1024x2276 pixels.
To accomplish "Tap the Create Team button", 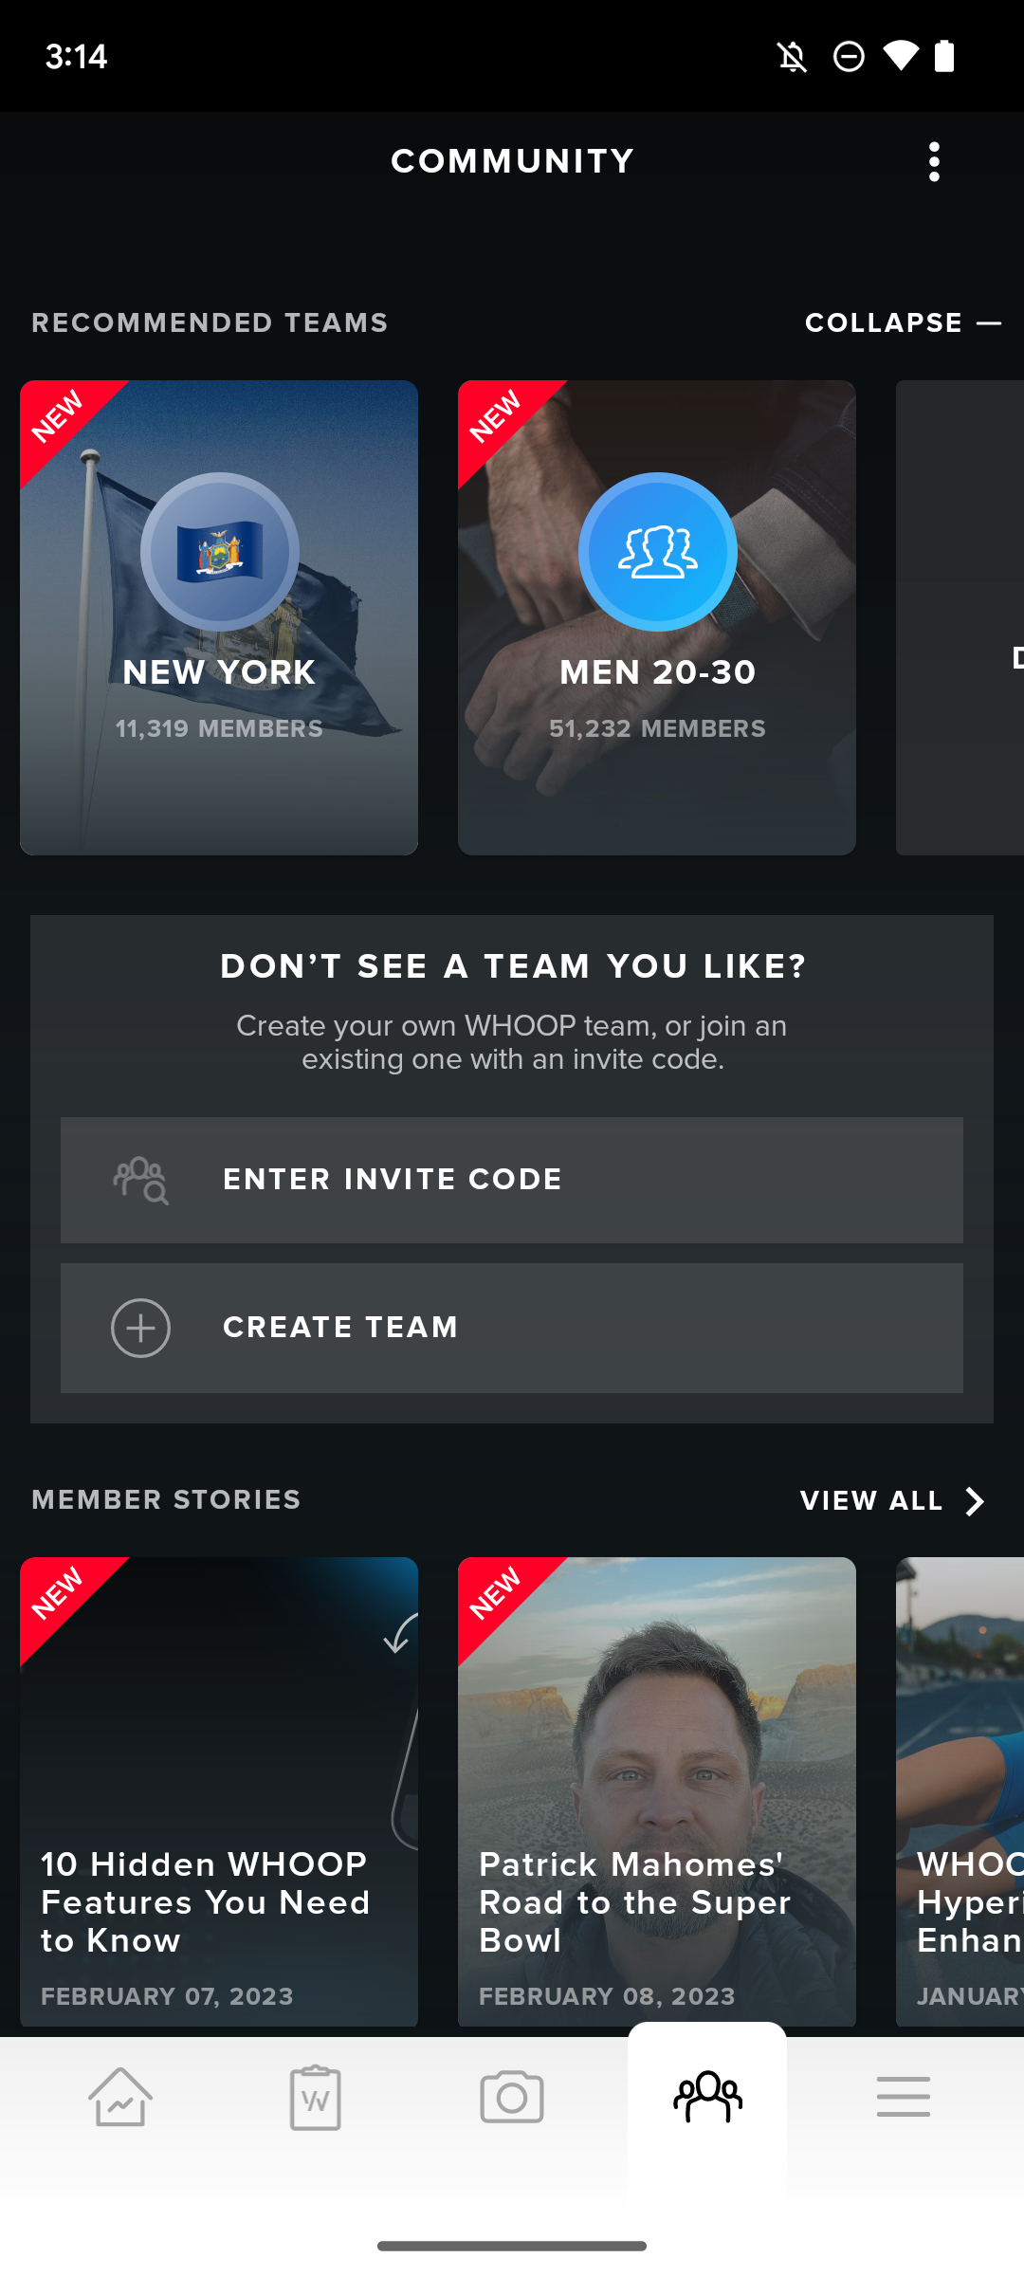I will tap(512, 1328).
